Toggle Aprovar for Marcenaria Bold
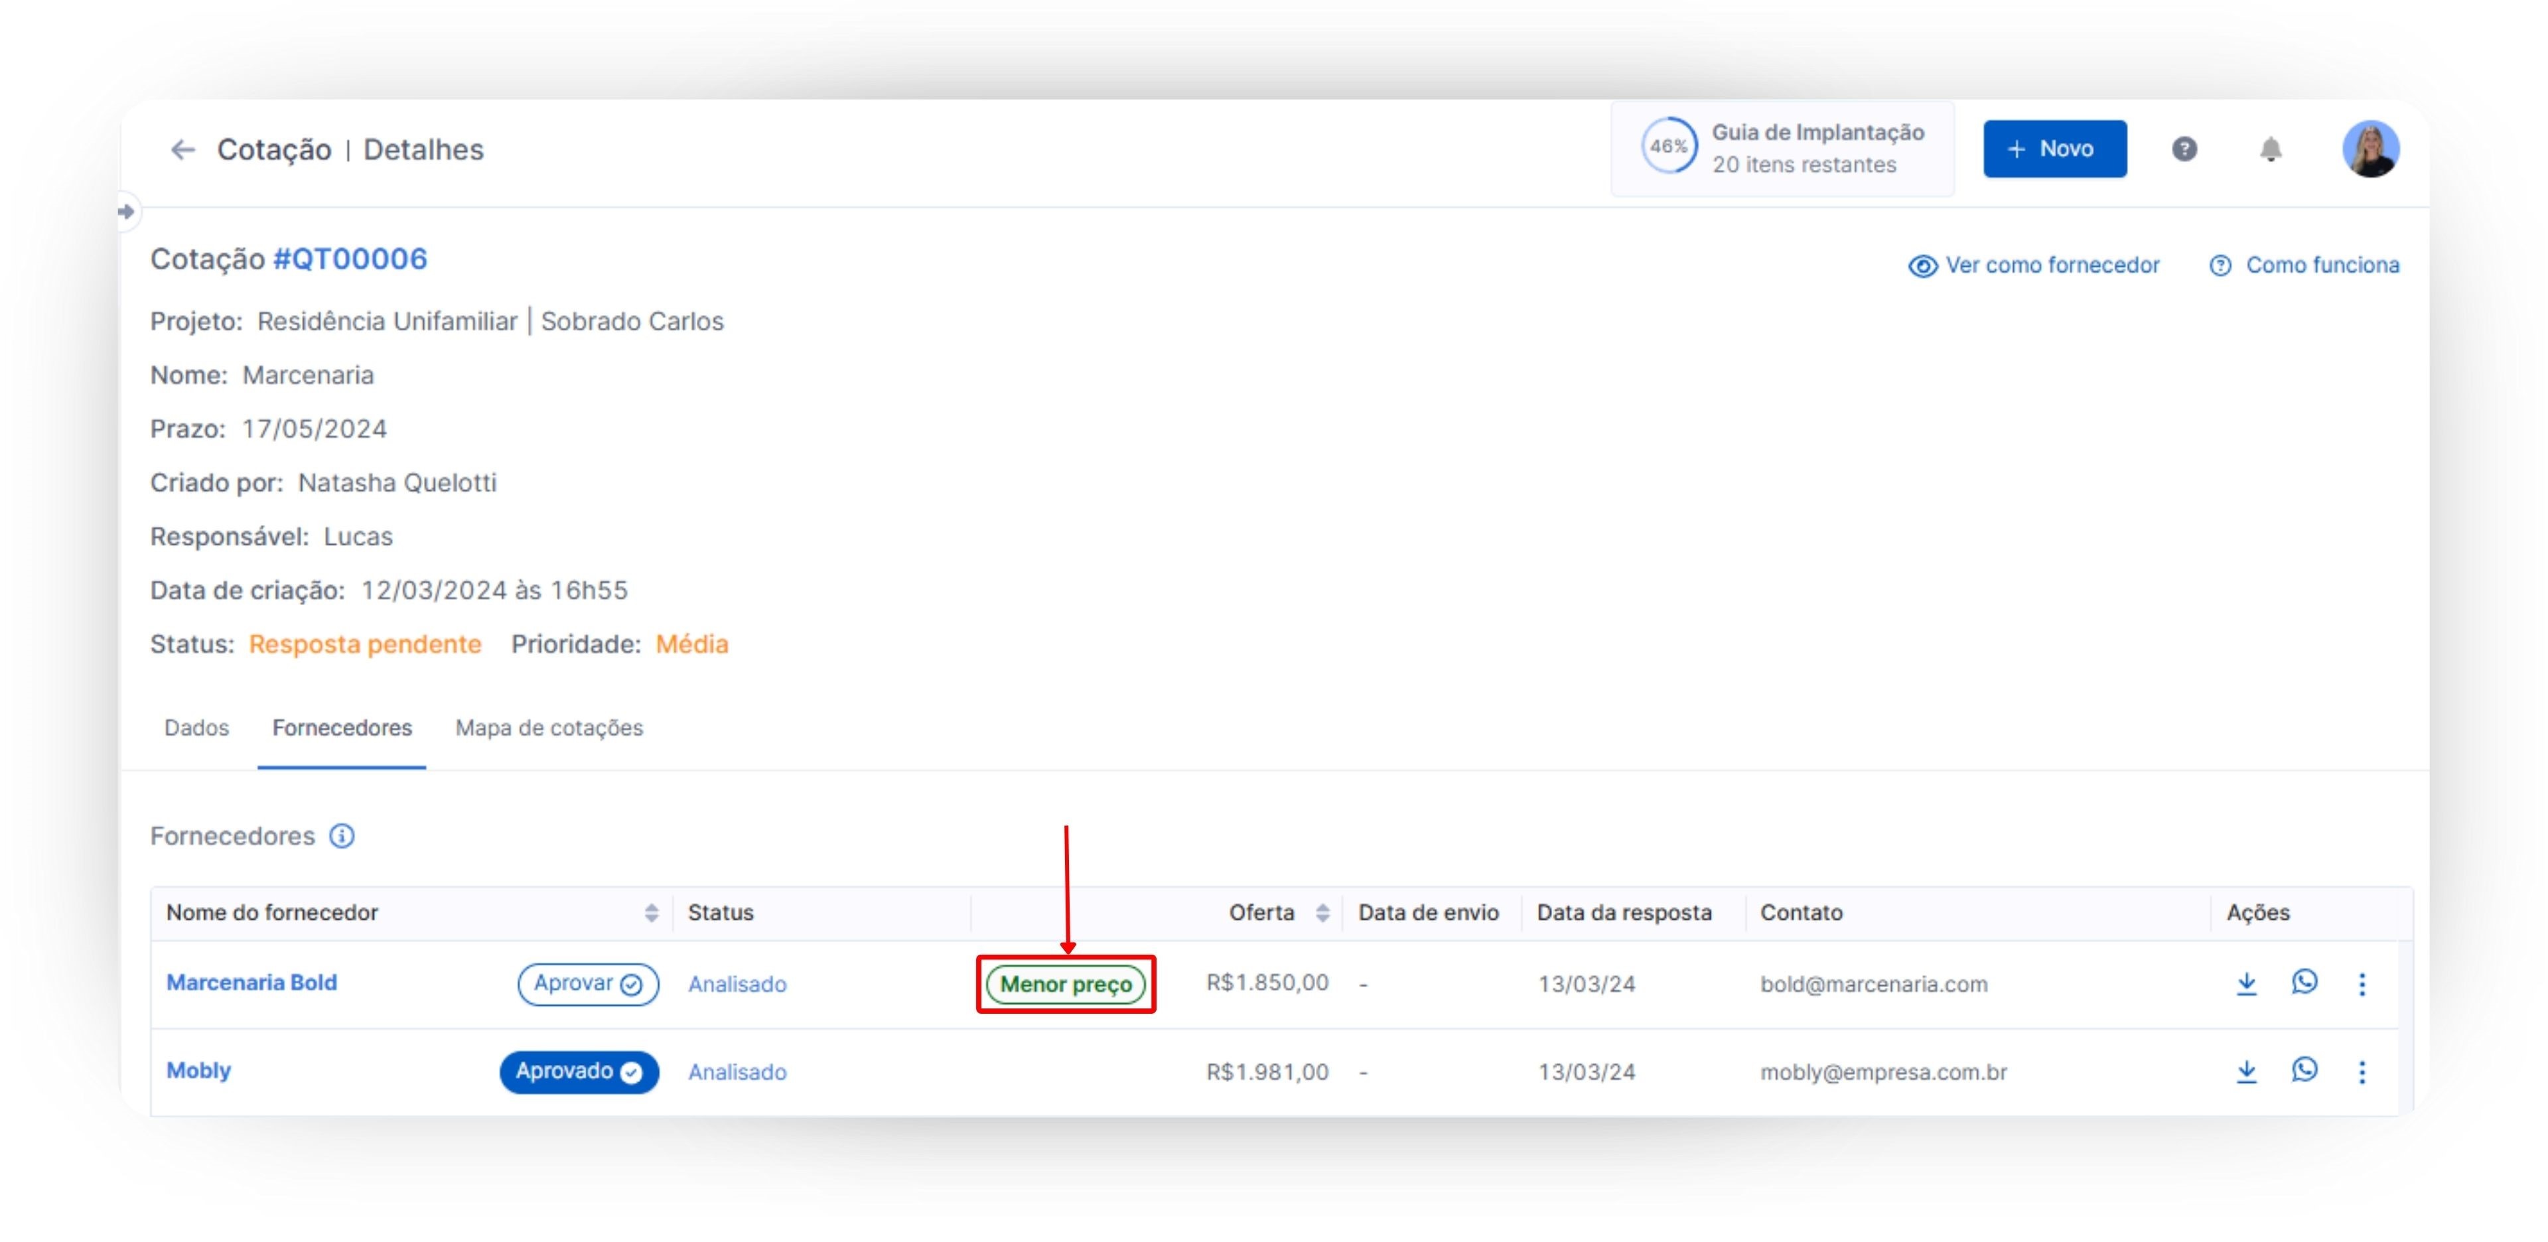This screenshot has height=1242, width=2548. [x=587, y=984]
